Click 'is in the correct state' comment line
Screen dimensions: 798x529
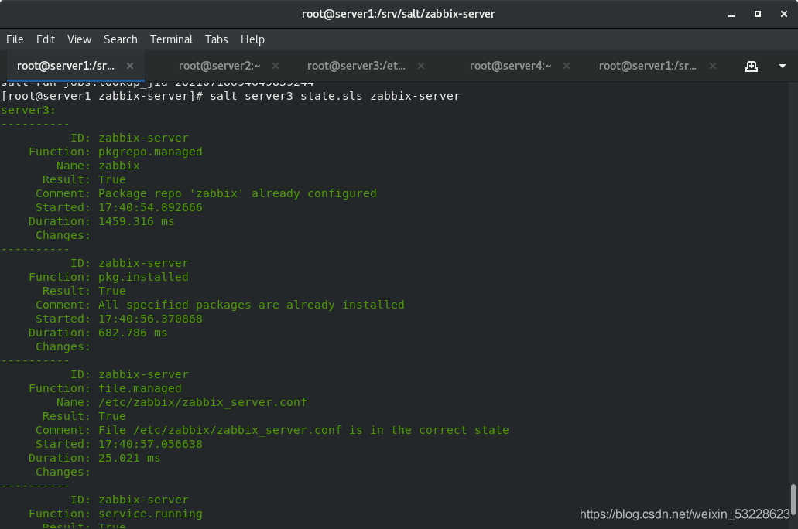[303, 430]
